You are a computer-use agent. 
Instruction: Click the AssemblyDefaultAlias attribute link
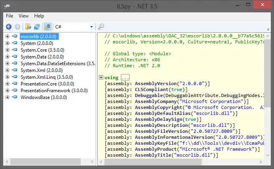click(163, 113)
